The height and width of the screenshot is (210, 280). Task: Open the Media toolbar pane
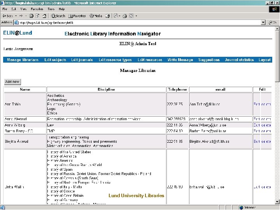coord(96,16)
